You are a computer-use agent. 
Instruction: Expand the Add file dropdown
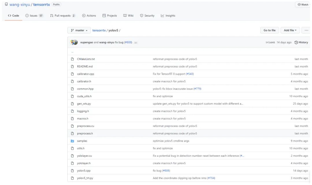(290, 30)
